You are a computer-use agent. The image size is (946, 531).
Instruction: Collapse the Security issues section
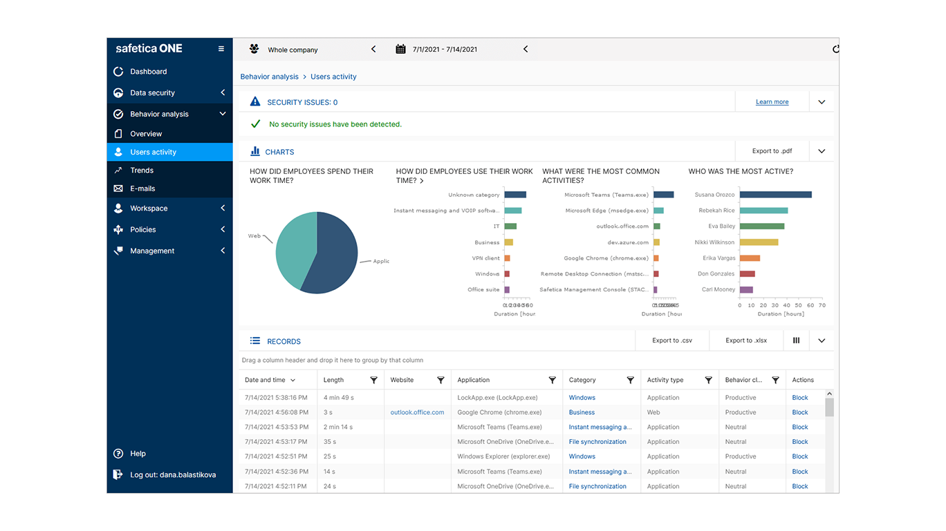point(822,102)
